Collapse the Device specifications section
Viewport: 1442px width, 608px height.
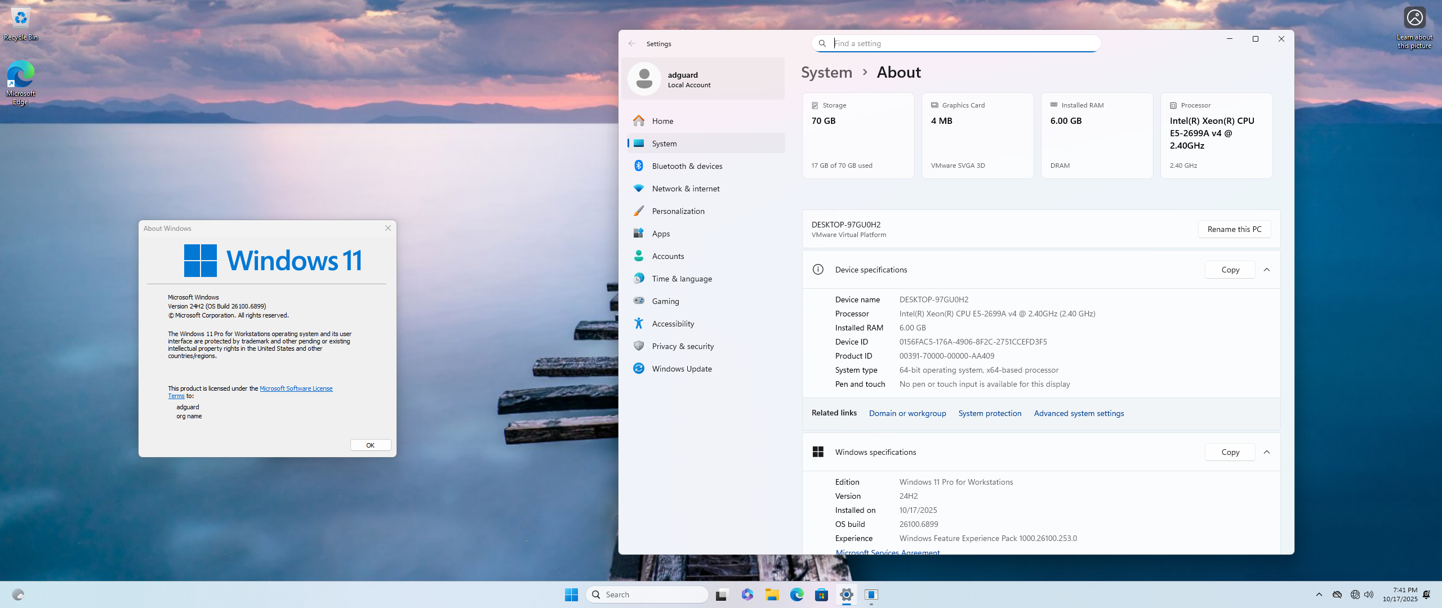[1267, 270]
